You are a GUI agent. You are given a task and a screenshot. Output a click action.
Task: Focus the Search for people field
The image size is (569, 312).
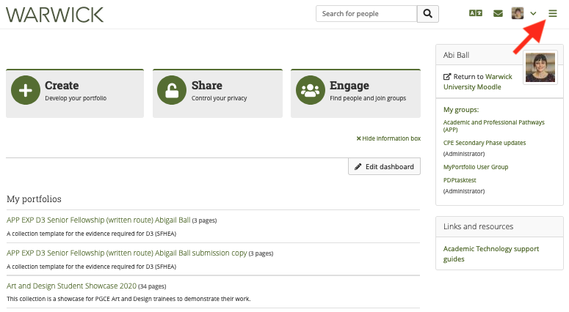(x=366, y=13)
